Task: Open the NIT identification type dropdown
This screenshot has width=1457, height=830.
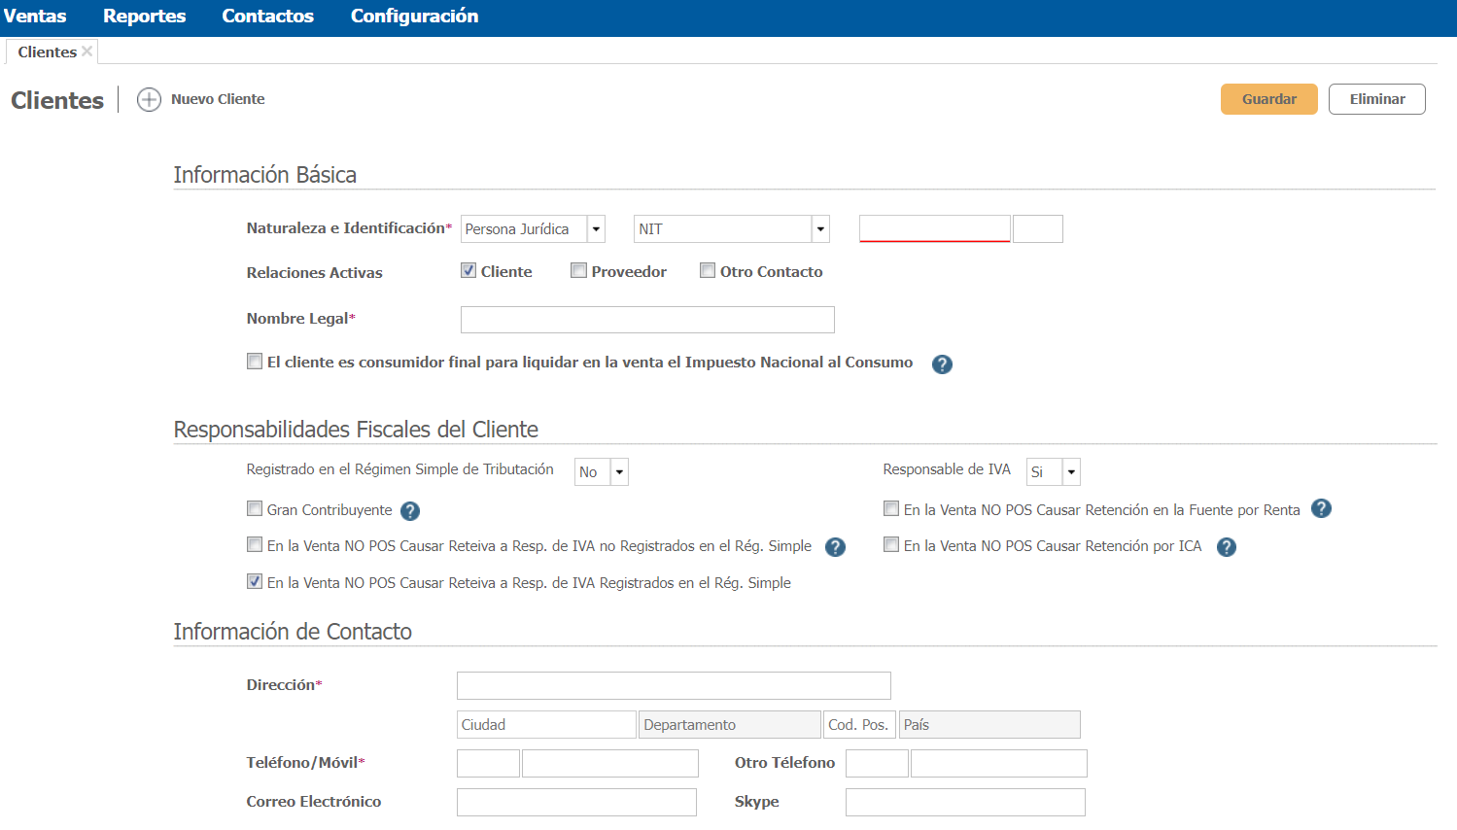Action: click(820, 229)
